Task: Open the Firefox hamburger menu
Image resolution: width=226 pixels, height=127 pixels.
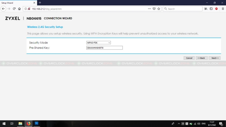Action: coord(223,9)
